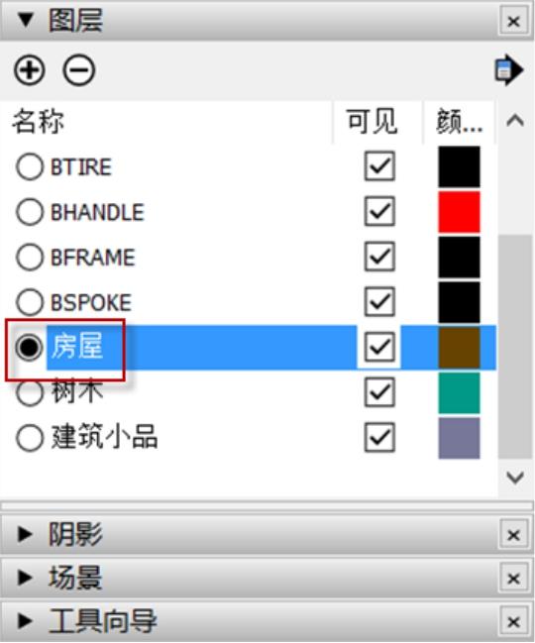Toggle visibility of the 房屋 layer

coord(379,347)
